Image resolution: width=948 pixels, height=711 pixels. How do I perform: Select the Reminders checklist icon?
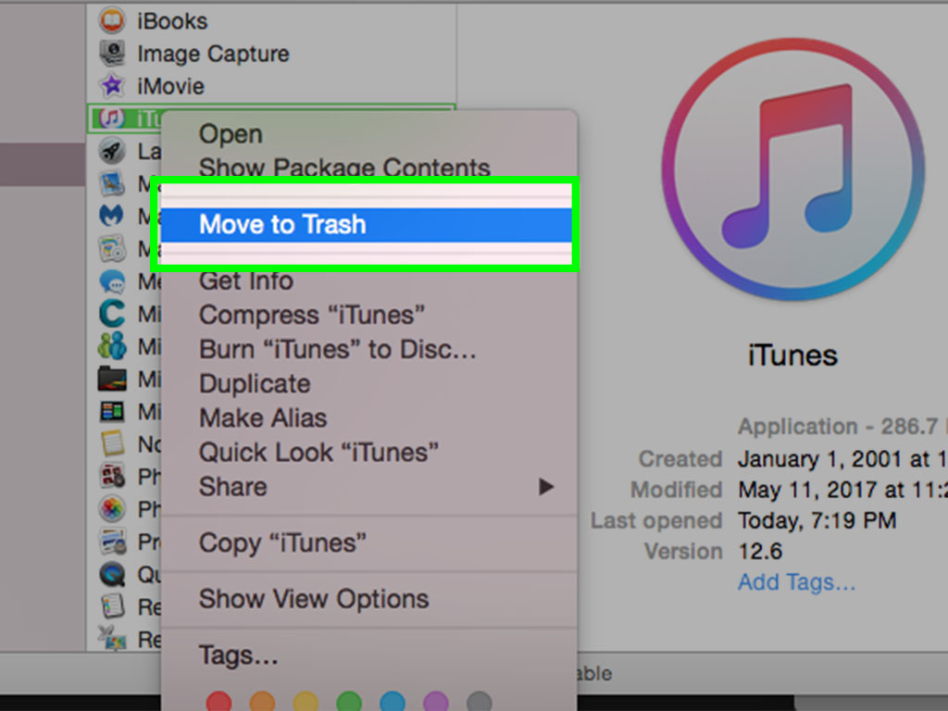[112, 606]
